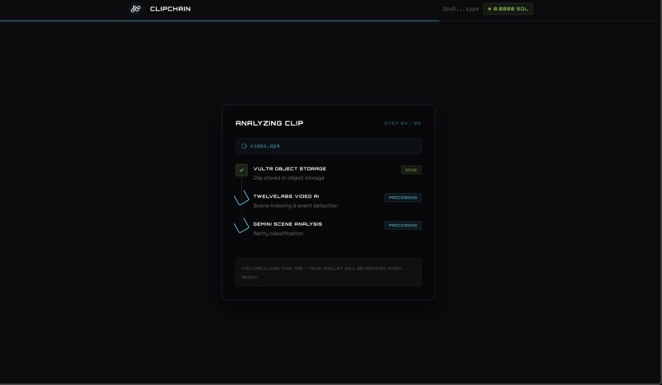
Task: Open the 0.0000 SOL balance badge
Action: [508, 9]
